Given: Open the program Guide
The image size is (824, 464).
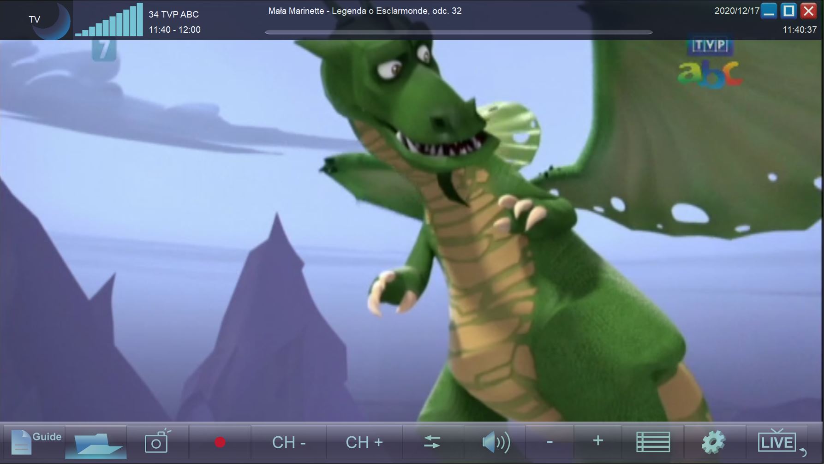Looking at the screenshot, I should click(34, 442).
